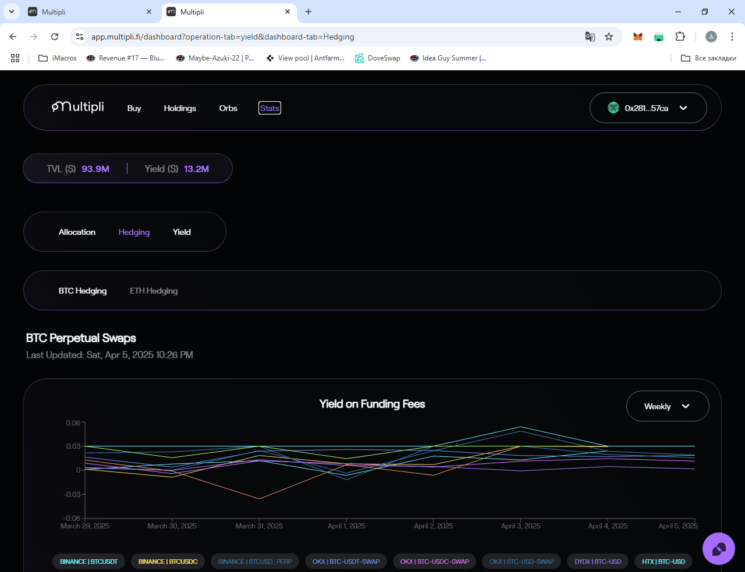Click the TVL 93.9M value

pyautogui.click(x=95, y=169)
